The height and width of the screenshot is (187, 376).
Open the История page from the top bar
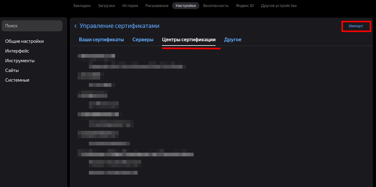pos(130,5)
